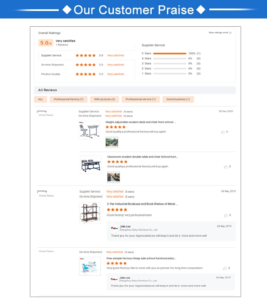Image resolution: width=267 pixels, height=302 pixels.
Task: Open blue kids desk product thumbnail
Action: pyautogui.click(x=90, y=266)
